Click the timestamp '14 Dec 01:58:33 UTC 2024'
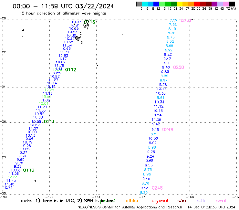Screen dimensions: 239x210 coord(212,207)
